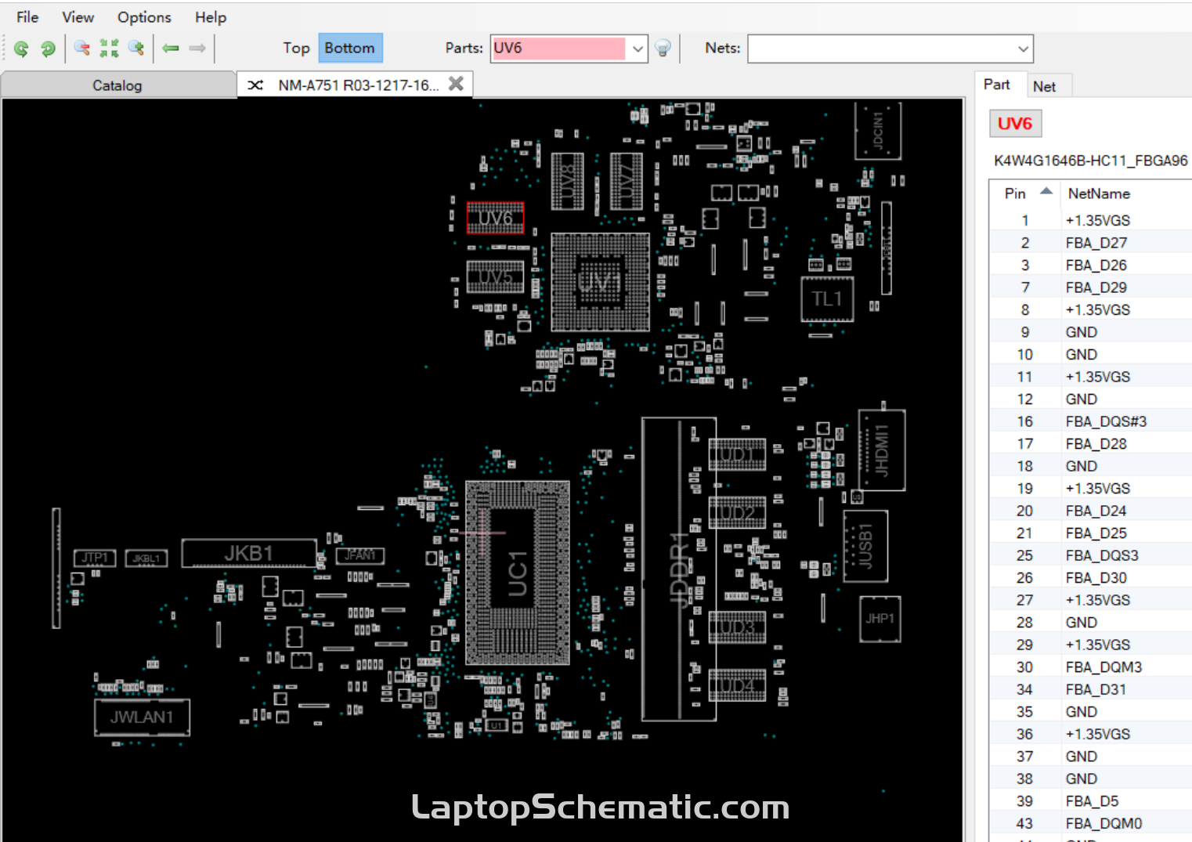Click the red UV6 part button

coord(1015,123)
